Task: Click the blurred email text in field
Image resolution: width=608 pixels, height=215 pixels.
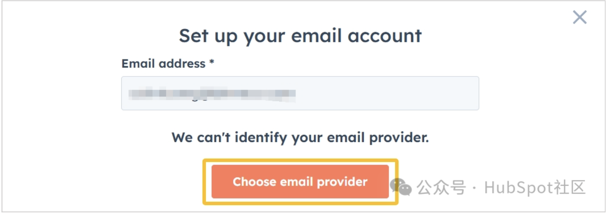Action: pos(212,94)
